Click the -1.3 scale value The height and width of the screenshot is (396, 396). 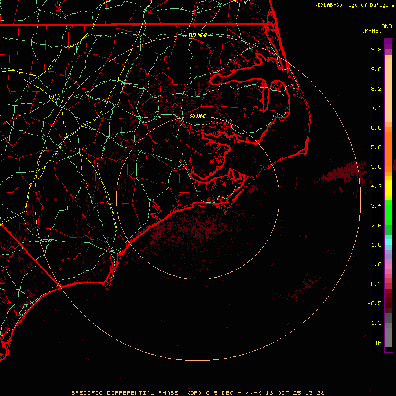tap(374, 323)
